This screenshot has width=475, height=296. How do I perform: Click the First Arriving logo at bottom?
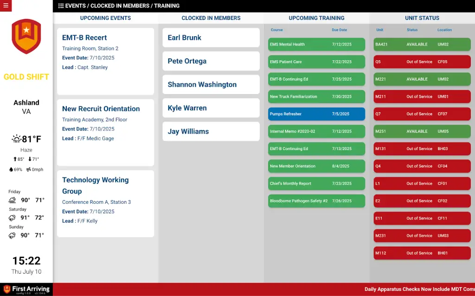click(x=26, y=289)
